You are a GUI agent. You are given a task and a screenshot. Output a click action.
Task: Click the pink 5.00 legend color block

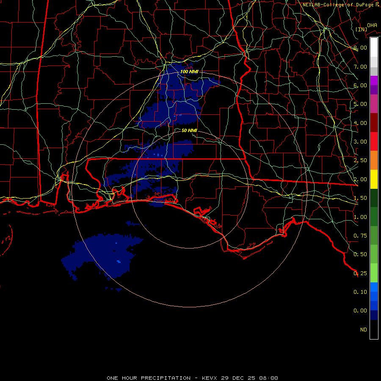(x=374, y=104)
